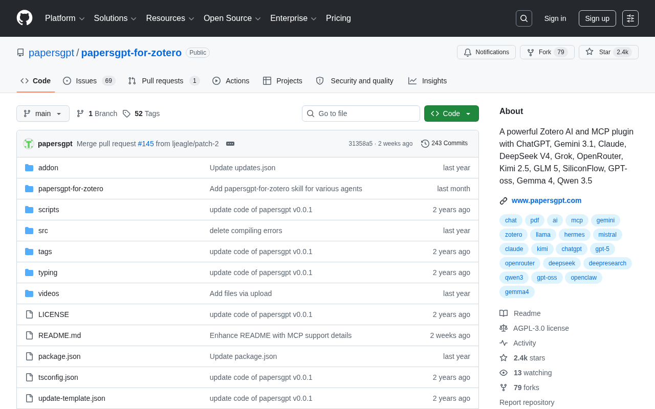Open the main branch dropdown
655x409 pixels.
pos(43,113)
